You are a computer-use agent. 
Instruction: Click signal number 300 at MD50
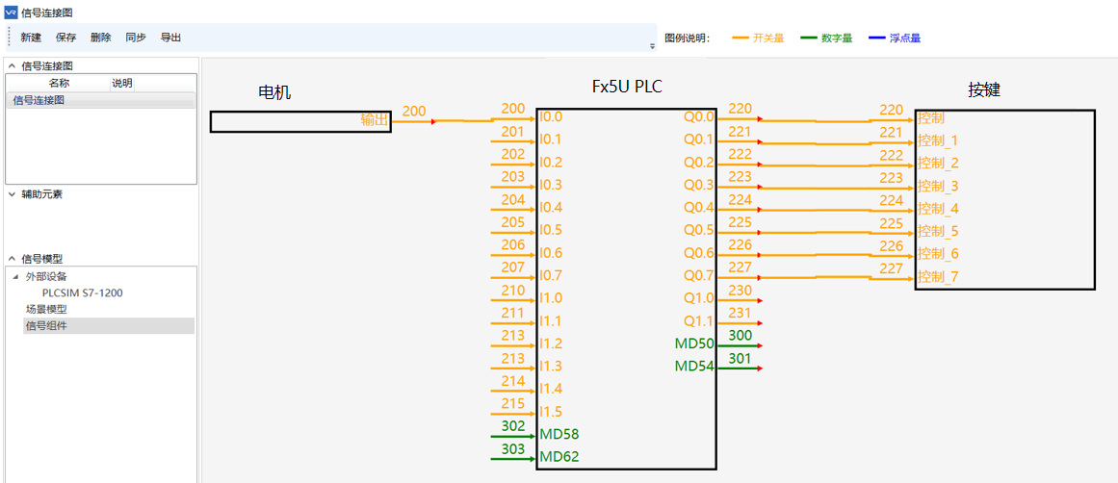pos(741,336)
